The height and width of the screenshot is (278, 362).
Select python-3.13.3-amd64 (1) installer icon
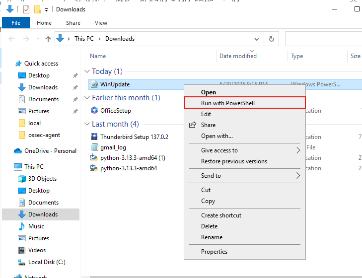[x=94, y=158]
